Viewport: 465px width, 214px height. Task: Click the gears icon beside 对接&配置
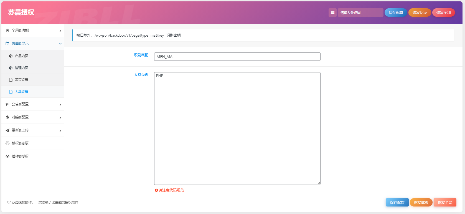pyautogui.click(x=7, y=117)
